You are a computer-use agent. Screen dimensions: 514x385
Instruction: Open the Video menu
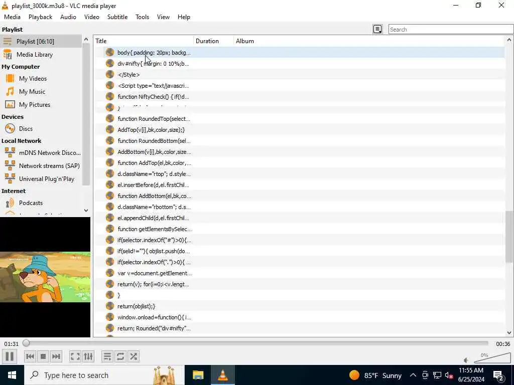pos(92,17)
